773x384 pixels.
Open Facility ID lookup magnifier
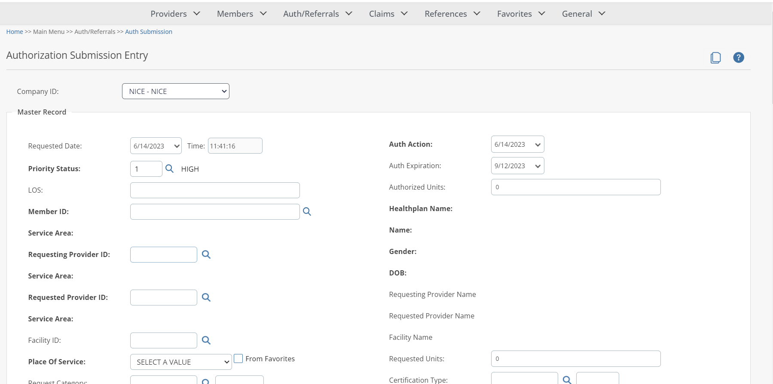[206, 340]
